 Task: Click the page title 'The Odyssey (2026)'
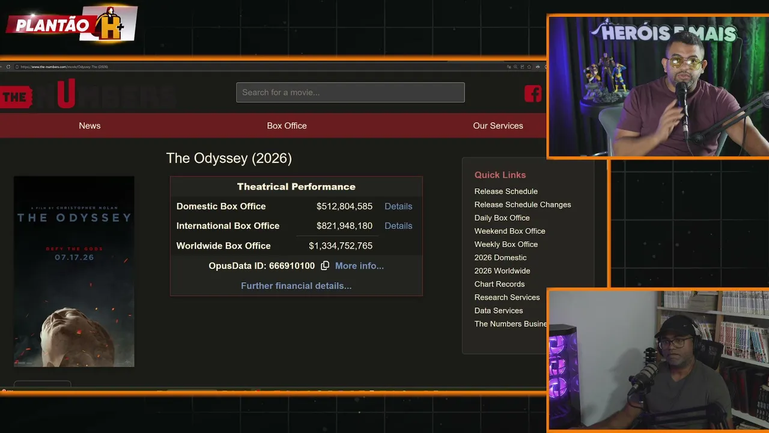[x=229, y=158]
